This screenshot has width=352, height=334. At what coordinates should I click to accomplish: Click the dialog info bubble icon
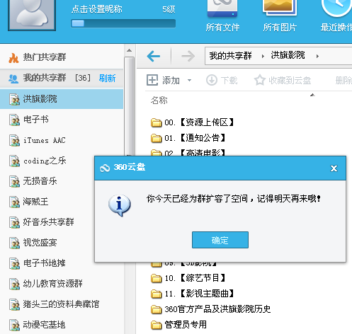(x=119, y=205)
